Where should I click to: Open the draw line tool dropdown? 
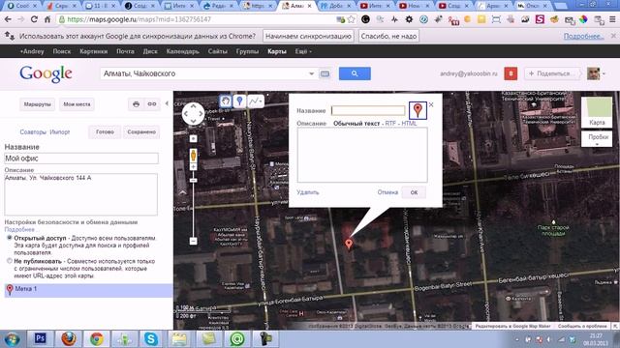256,101
